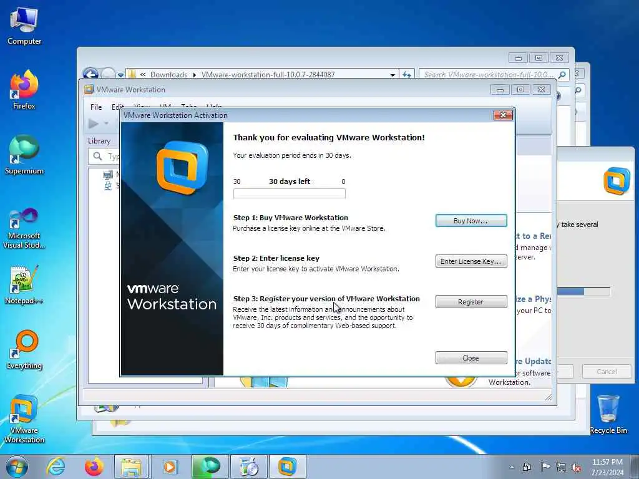Open the address bar history dropdown

393,75
